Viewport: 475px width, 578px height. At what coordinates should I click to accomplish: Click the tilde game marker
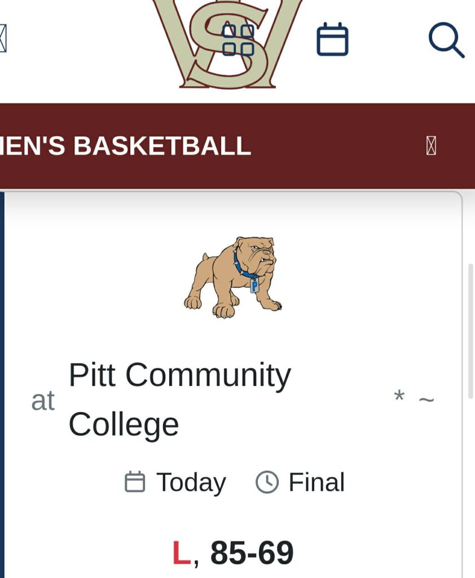426,400
